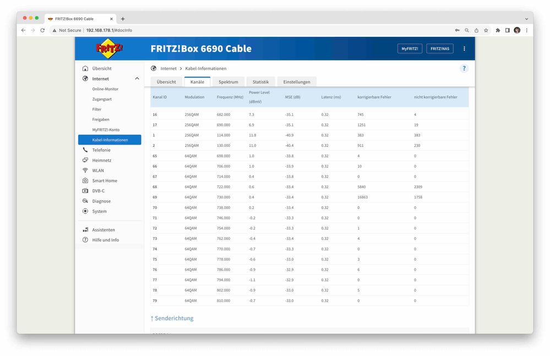This screenshot has height=356, width=550.
Task: Select the Diagnose sidebar icon
Action: pyautogui.click(x=85, y=201)
